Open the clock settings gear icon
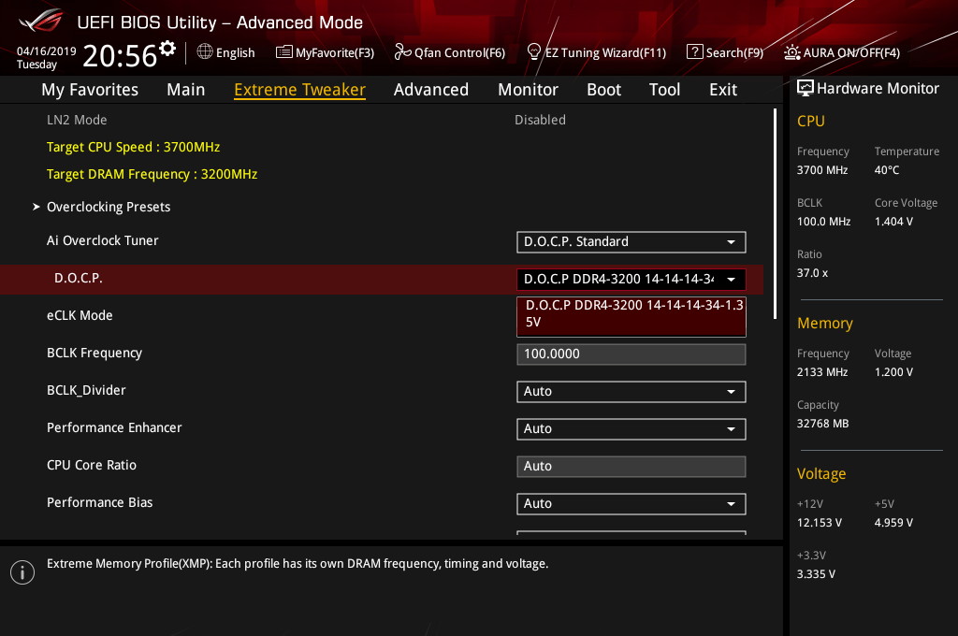This screenshot has height=636, width=958. [167, 49]
